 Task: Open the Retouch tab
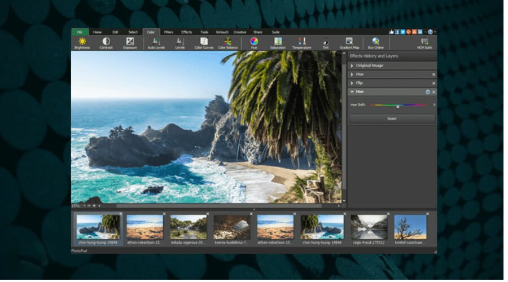(222, 32)
